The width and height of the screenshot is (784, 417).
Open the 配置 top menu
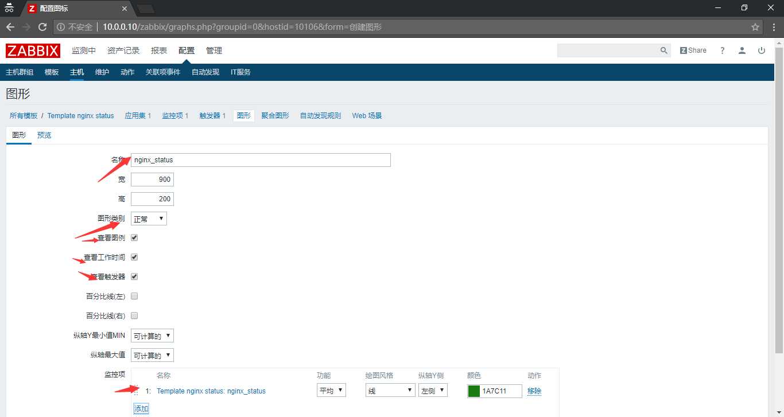(187, 50)
